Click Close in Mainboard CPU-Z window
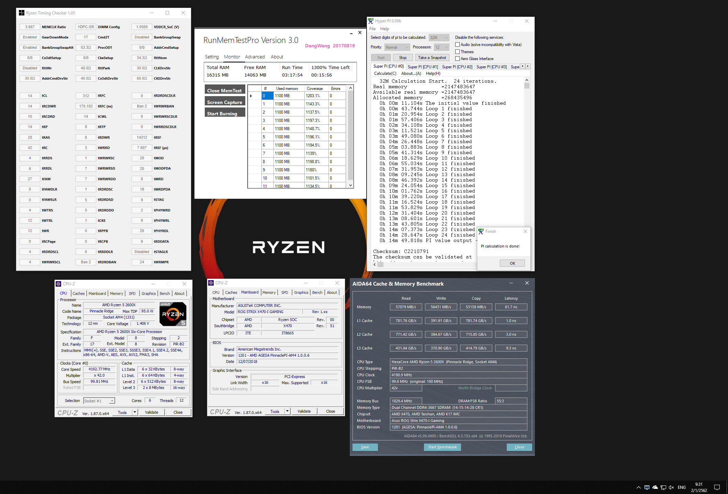This screenshot has width=728, height=494. 331,411
